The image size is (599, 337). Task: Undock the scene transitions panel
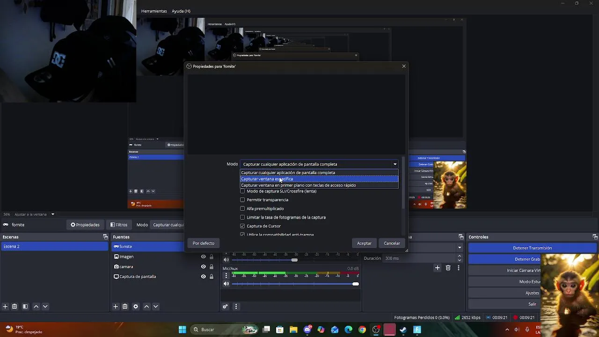pos(461,237)
